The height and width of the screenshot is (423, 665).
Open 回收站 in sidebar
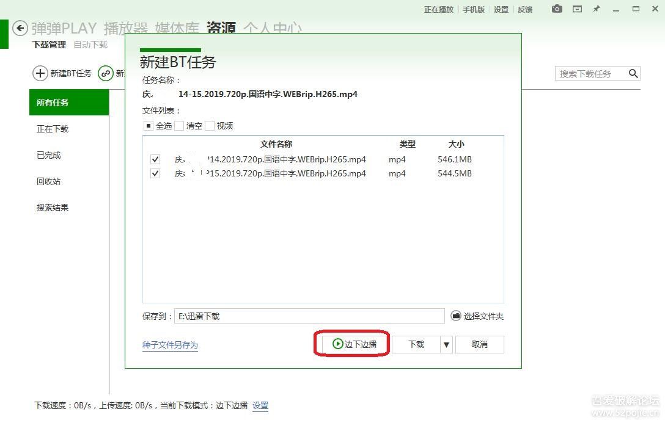(48, 181)
